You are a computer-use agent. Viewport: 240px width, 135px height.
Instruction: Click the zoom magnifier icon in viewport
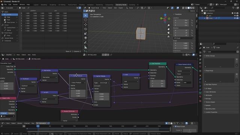click(168, 25)
